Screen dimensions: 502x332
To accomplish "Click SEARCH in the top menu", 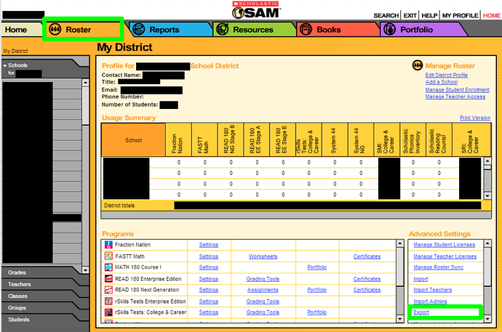I will click(x=386, y=15).
